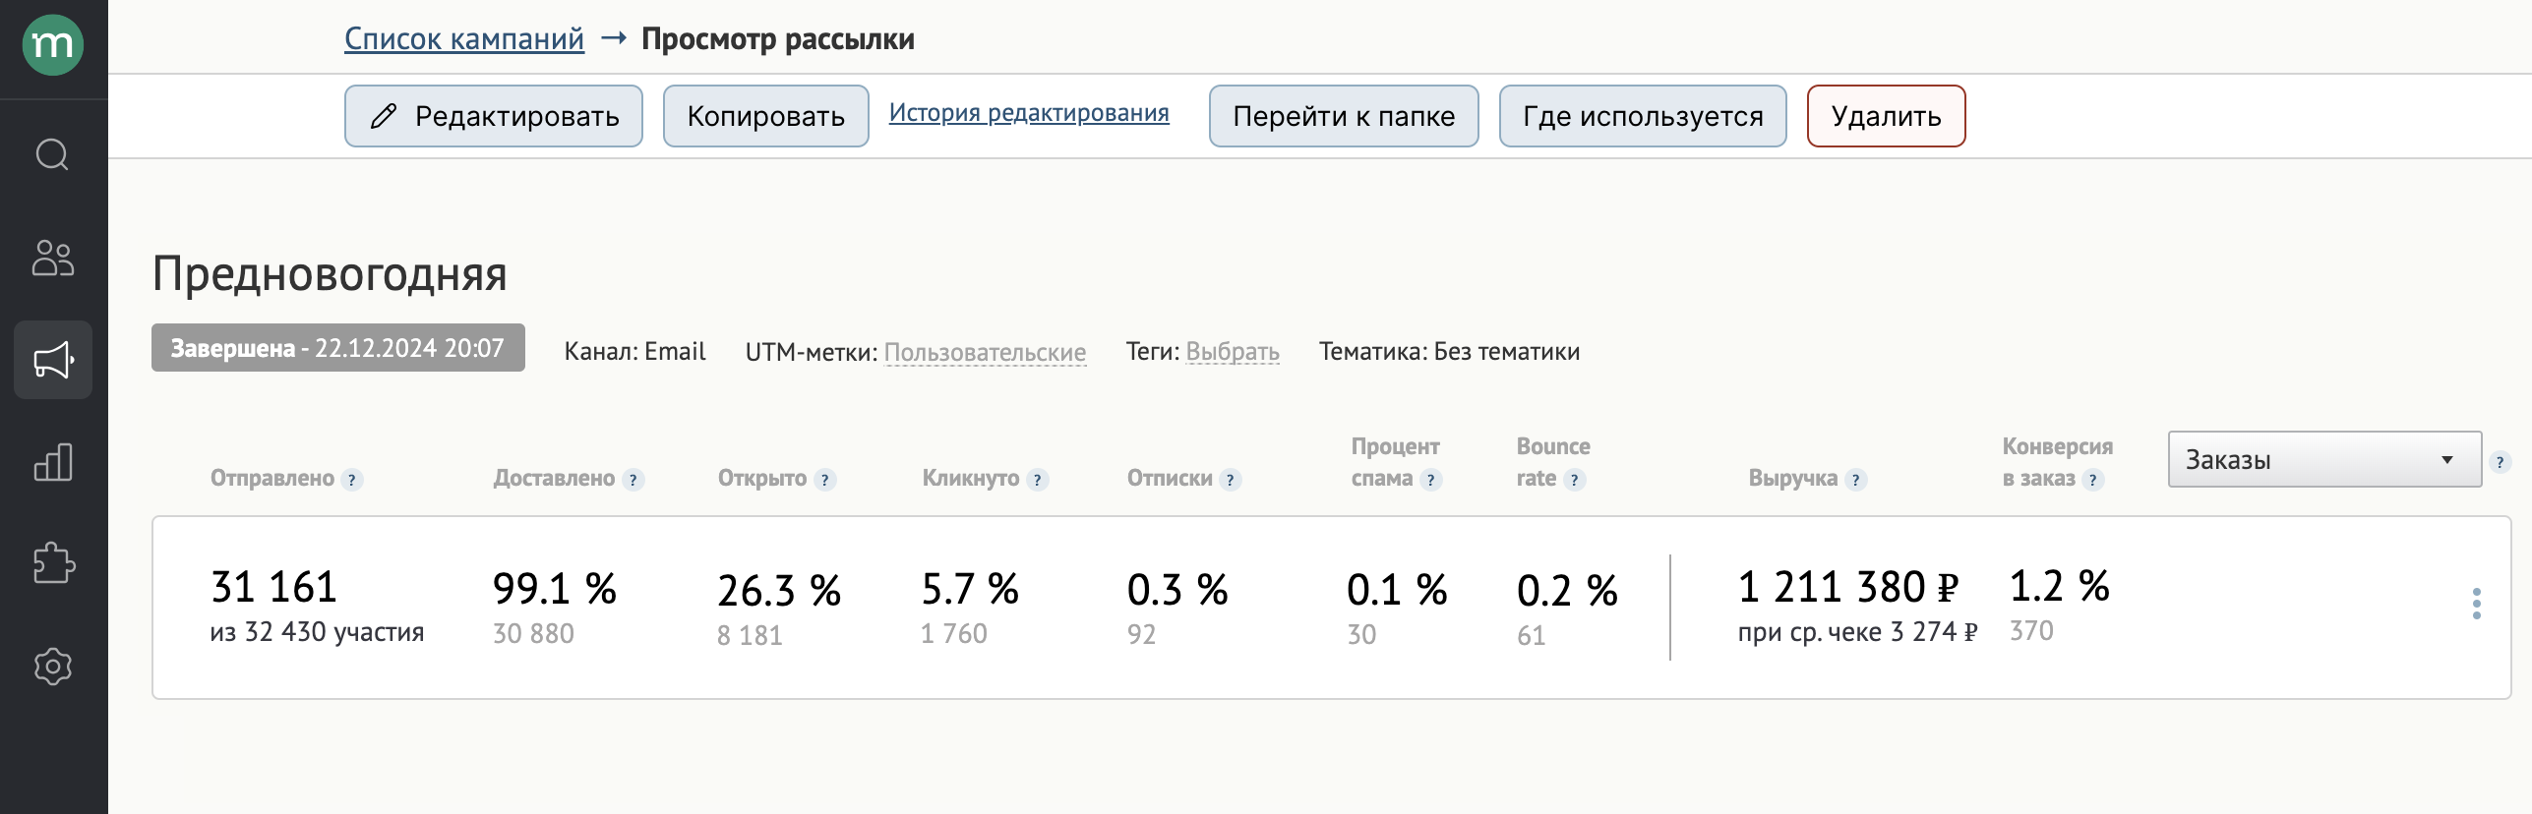Click the 31 161 sent value

(273, 588)
